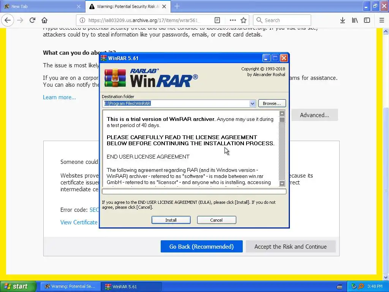The height and width of the screenshot is (292, 389).
Task: Toggle the browser sidebar icon
Action: 367,20
